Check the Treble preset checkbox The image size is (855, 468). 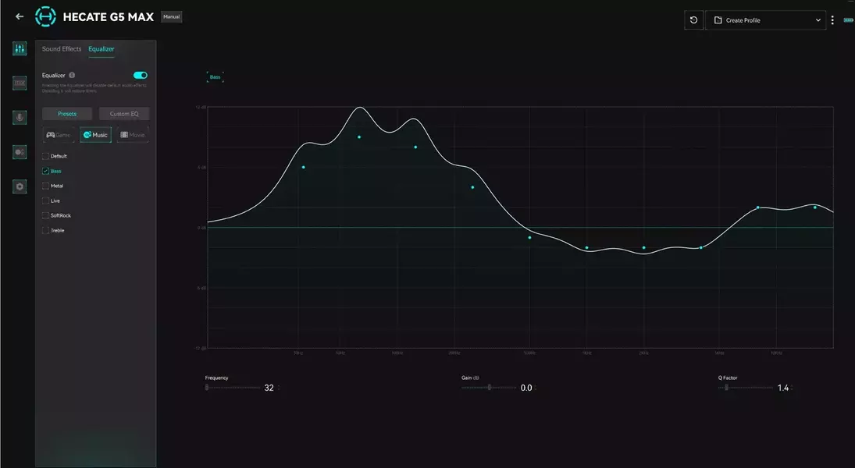(46, 230)
